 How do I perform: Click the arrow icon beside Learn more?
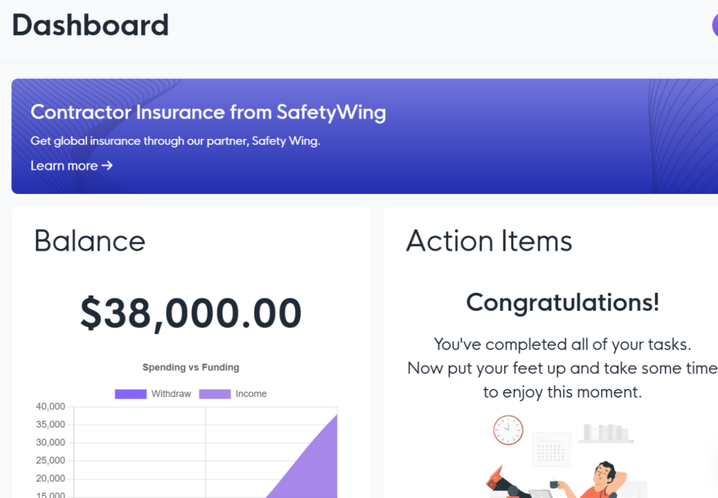coord(107,166)
